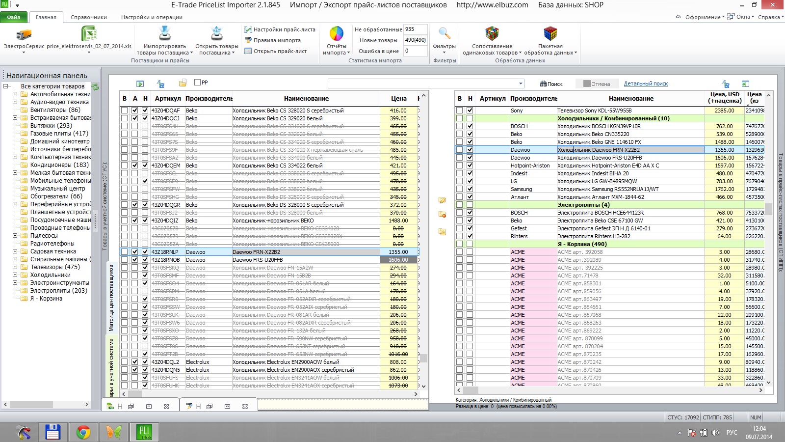
Task: Open the Детальный поиск link
Action: click(646, 84)
